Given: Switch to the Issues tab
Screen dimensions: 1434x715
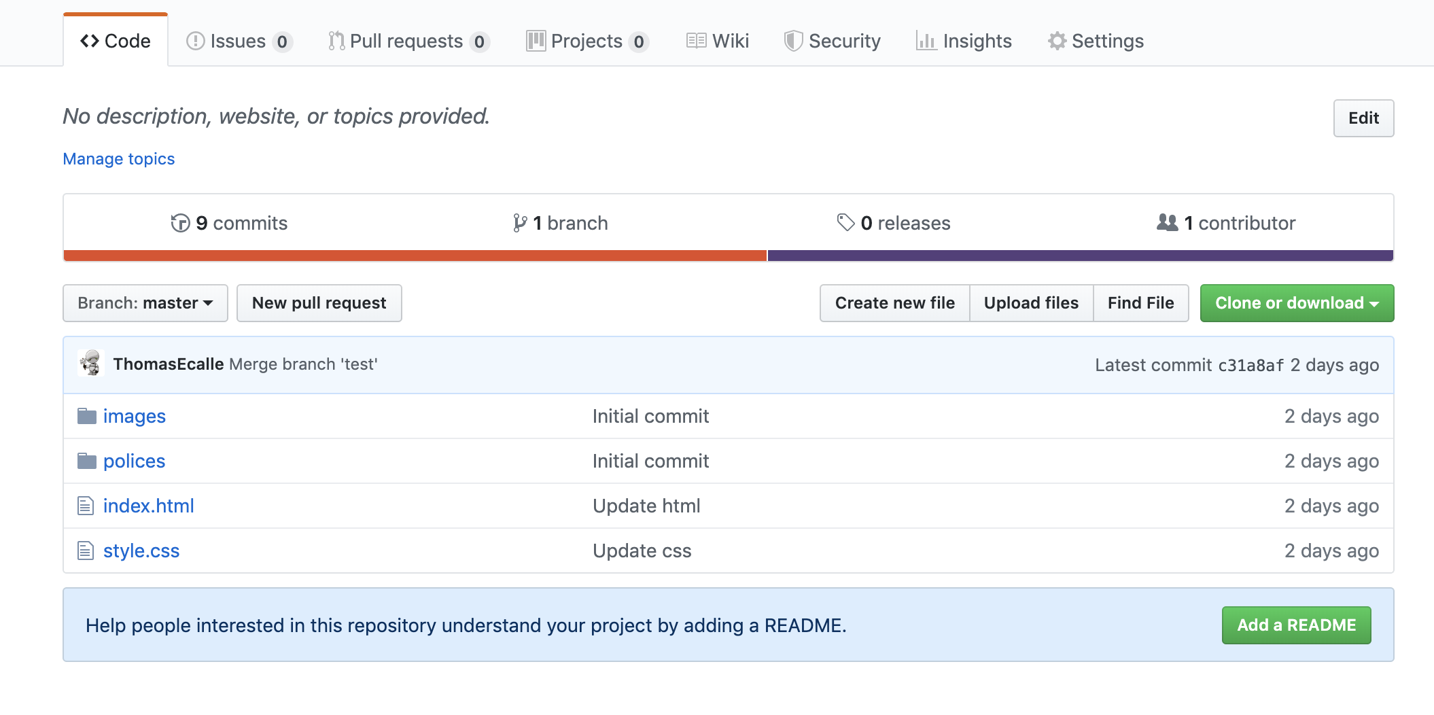Looking at the screenshot, I should [239, 41].
